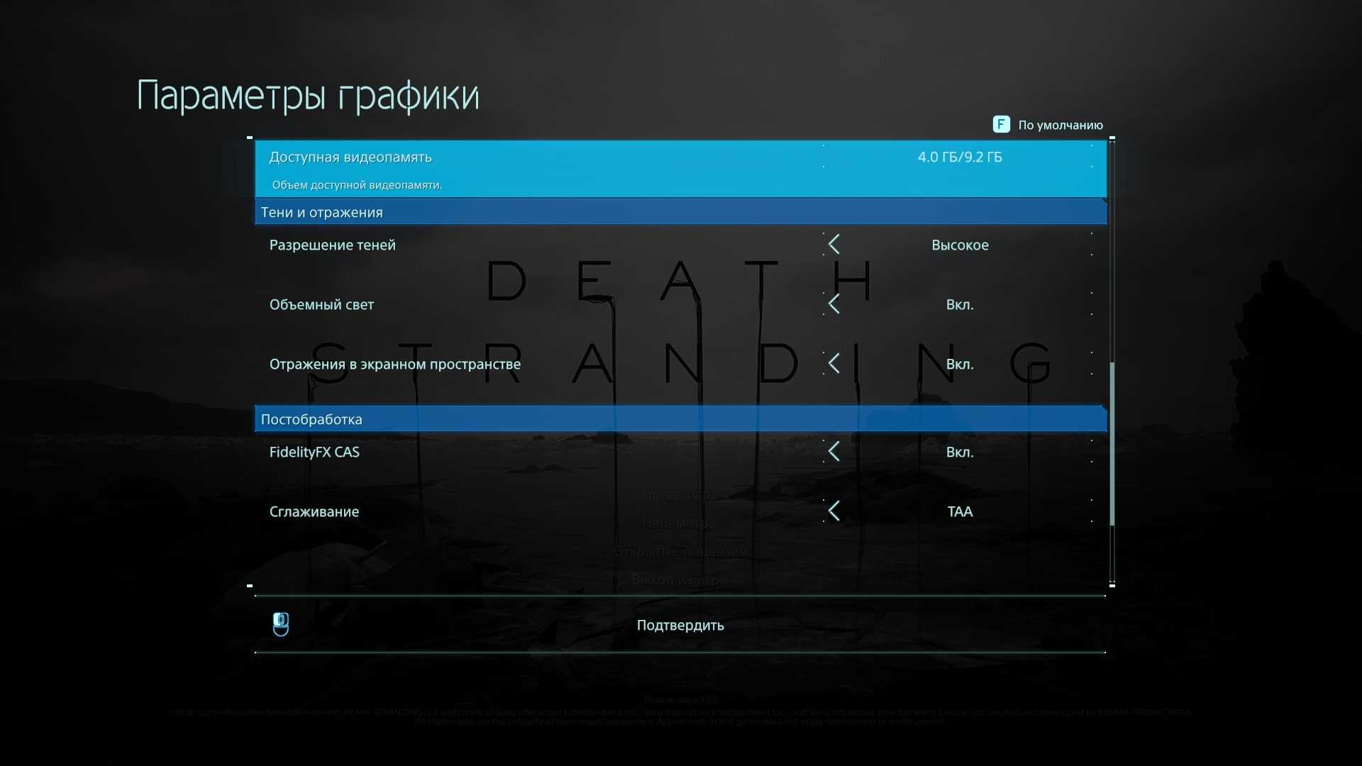Toggle the Объемный свет Вкл. value

pos(960,304)
